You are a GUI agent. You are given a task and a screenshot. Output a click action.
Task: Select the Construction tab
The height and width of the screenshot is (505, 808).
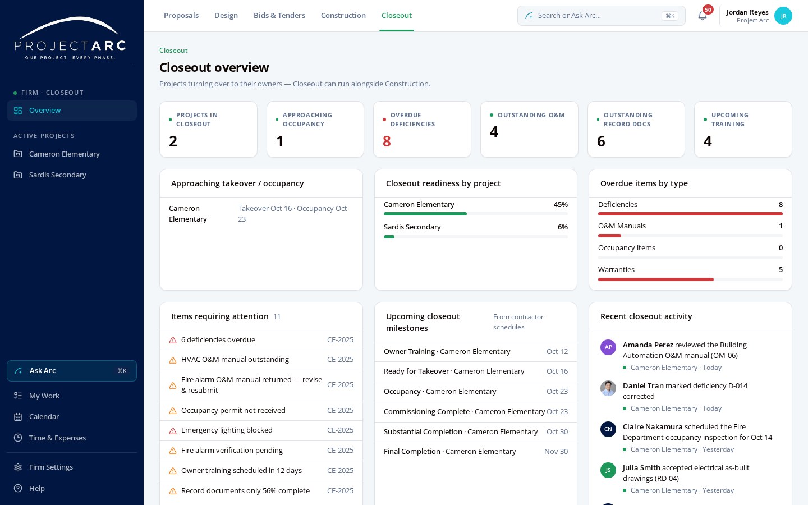coord(343,16)
